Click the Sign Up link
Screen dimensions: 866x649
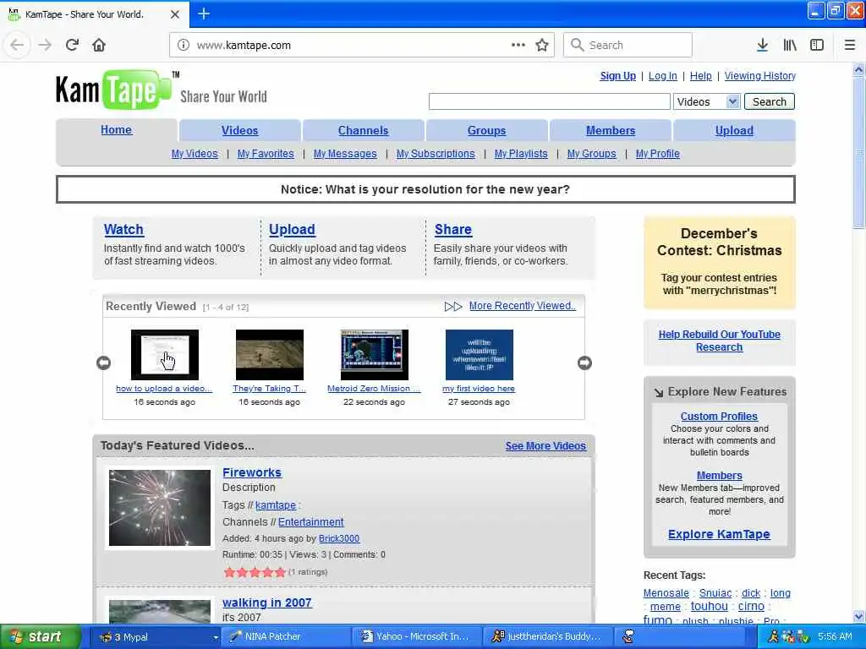(618, 75)
